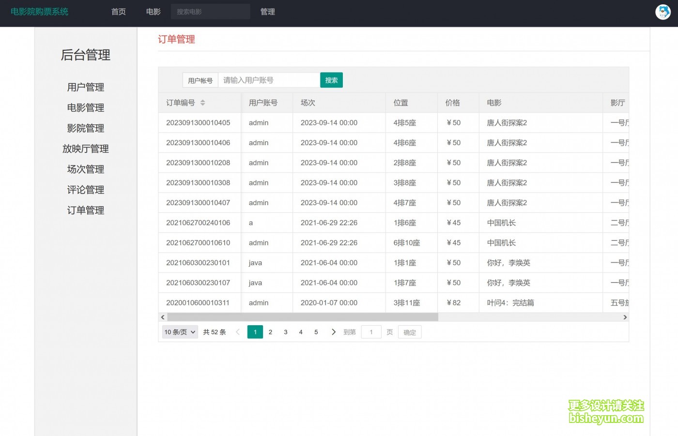This screenshot has height=436, width=678.
Task: Open 场次管理 in the sidebar
Action: point(86,169)
